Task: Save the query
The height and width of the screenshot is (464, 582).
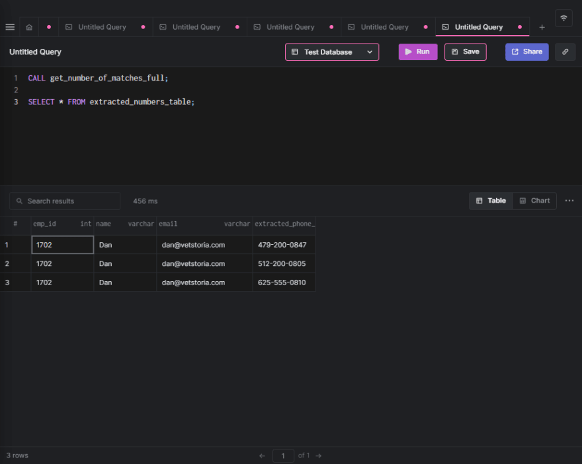Action: (x=466, y=52)
